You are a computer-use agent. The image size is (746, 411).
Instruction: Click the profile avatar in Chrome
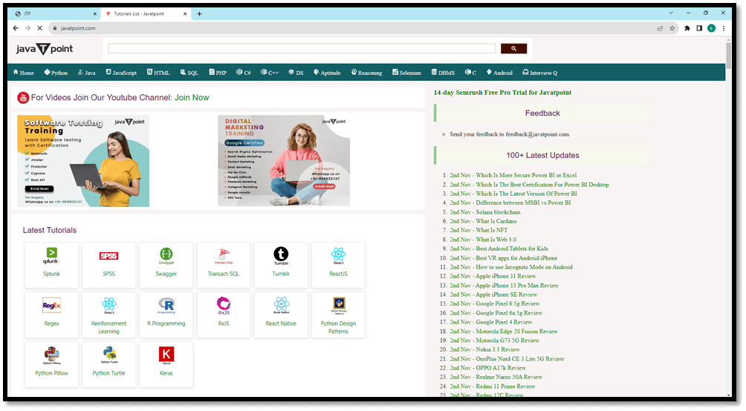pyautogui.click(x=711, y=28)
